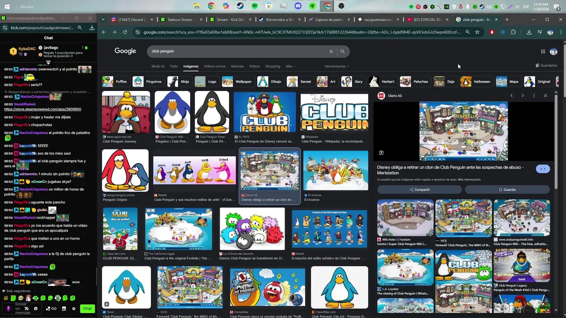Open the Shopping results tab
This screenshot has height=318, width=566.
[273, 66]
